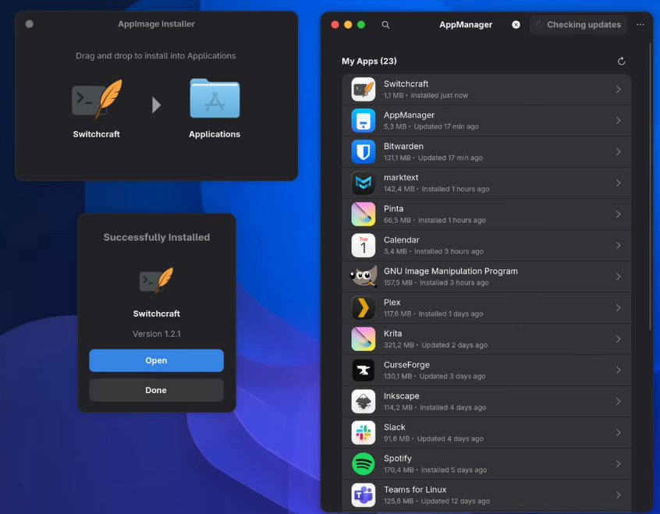Click the Inkscape app icon

coord(364,401)
